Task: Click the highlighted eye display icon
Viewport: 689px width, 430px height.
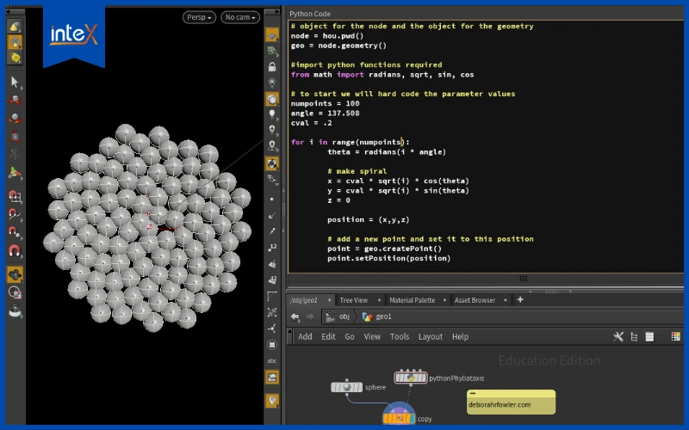Action: pos(272,35)
